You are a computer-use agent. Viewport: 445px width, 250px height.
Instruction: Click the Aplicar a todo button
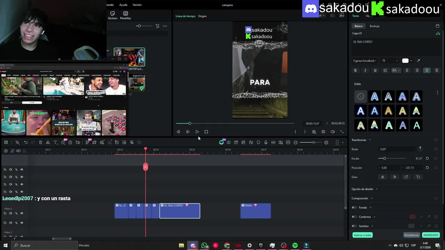363,235
